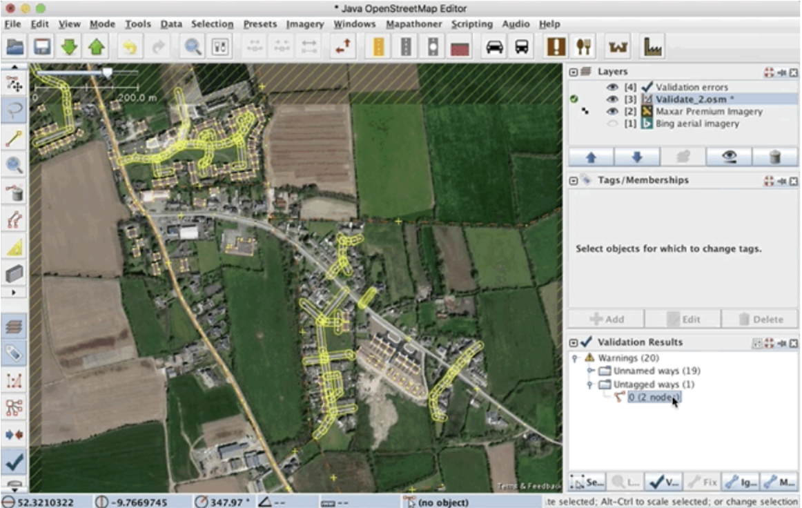The height and width of the screenshot is (508, 802).
Task: Toggle the Validation Results button in left sidebar
Action: 14,462
